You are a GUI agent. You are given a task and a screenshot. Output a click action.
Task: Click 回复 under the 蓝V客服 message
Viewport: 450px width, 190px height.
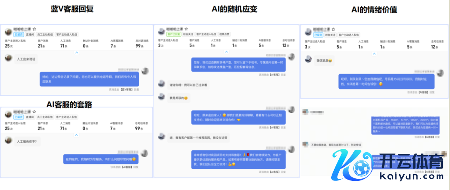pos(136,89)
